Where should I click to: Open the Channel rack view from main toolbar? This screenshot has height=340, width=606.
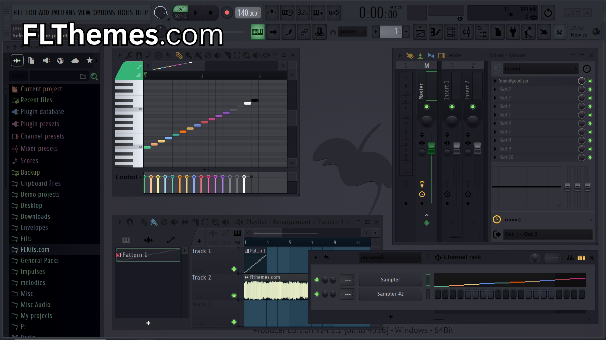[451, 32]
